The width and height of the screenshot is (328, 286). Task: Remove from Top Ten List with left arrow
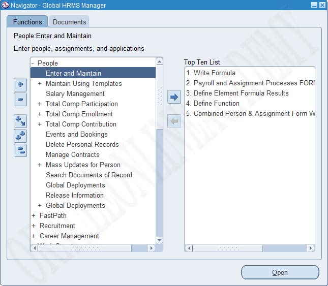[x=174, y=121]
